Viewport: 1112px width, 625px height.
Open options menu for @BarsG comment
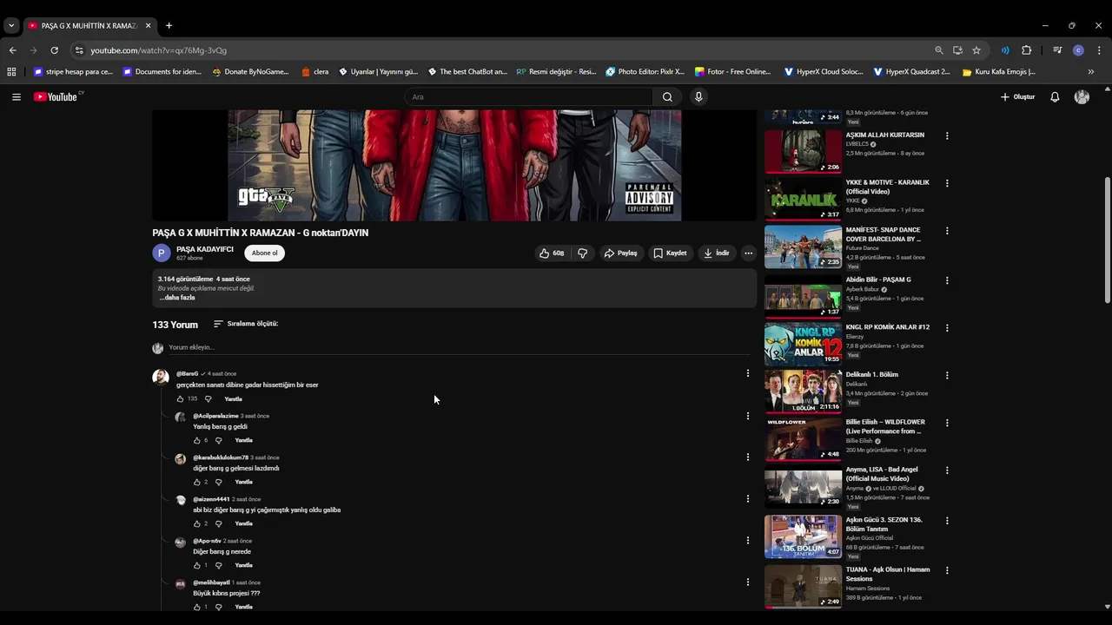tap(747, 373)
